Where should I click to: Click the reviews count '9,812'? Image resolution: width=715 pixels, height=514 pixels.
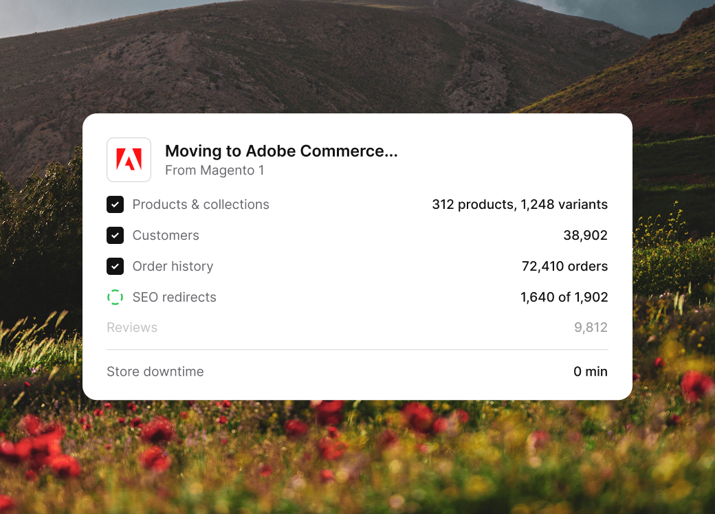pyautogui.click(x=591, y=328)
